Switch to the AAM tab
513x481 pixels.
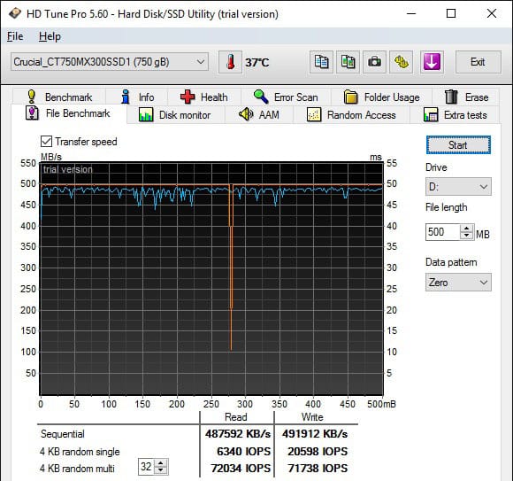259,115
